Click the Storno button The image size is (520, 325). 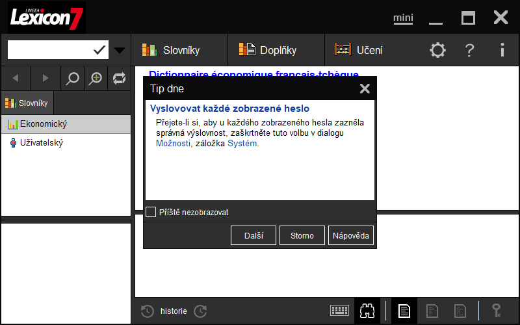(302, 235)
